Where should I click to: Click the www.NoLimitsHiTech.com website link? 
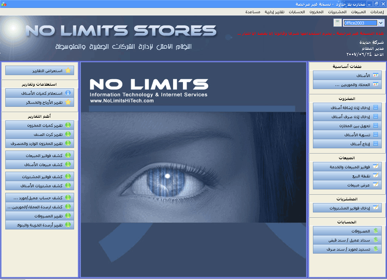(122, 100)
